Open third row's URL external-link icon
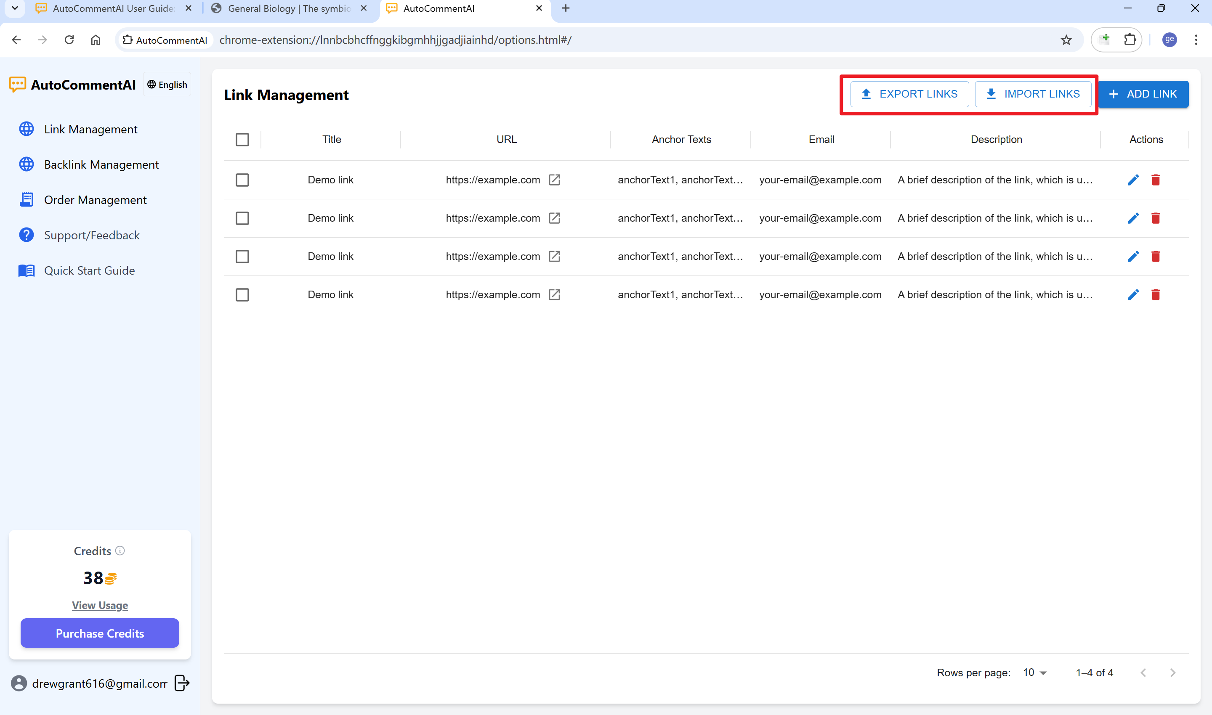Image resolution: width=1212 pixels, height=715 pixels. point(554,256)
